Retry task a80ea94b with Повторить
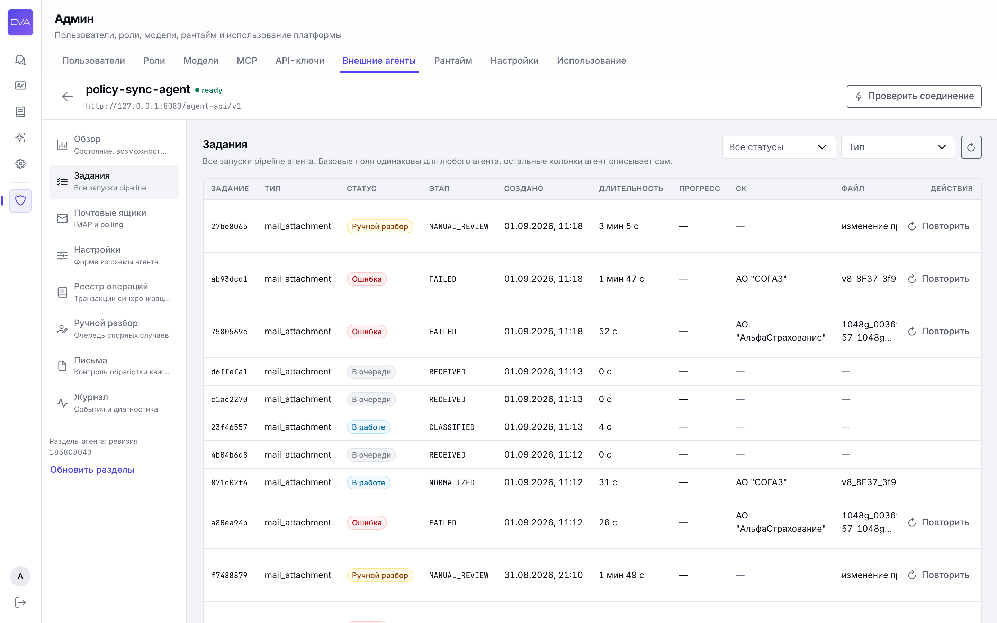 938,523
